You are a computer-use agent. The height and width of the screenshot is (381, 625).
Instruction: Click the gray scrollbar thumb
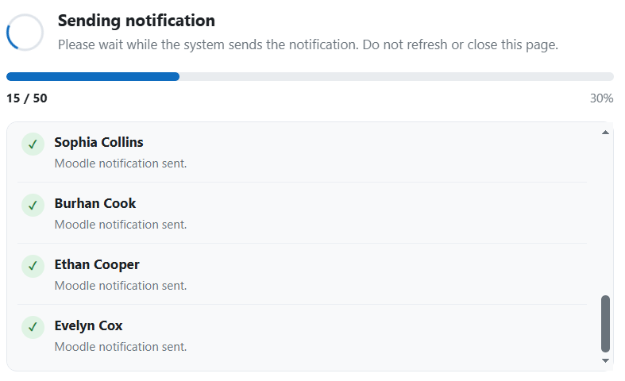click(x=605, y=324)
